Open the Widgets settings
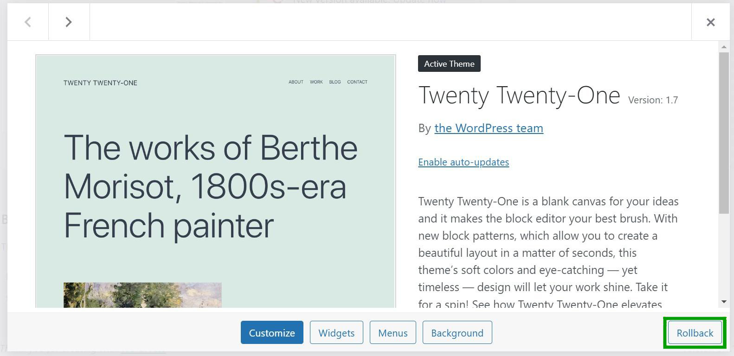 336,332
